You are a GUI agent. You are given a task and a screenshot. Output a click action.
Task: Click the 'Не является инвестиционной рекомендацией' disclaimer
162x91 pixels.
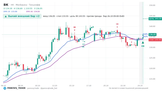tap(129, 88)
